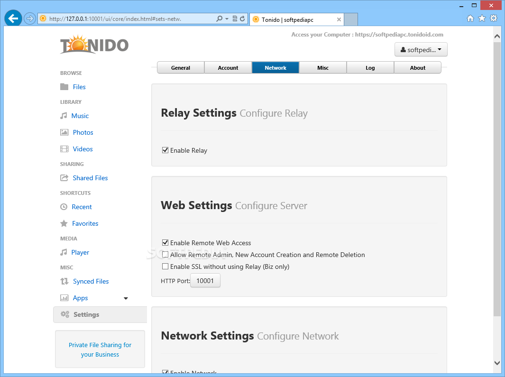Screen dimensions: 505x377
Task: Open the Photos library link
Action: pos(83,132)
